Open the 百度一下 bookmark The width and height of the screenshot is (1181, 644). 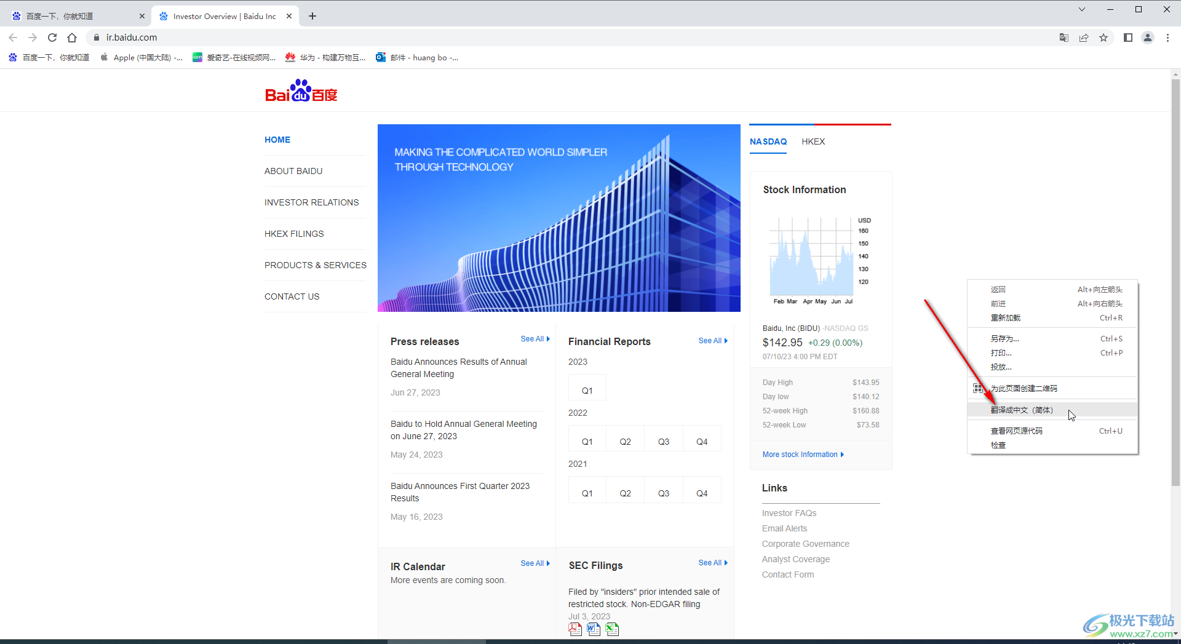tap(49, 57)
